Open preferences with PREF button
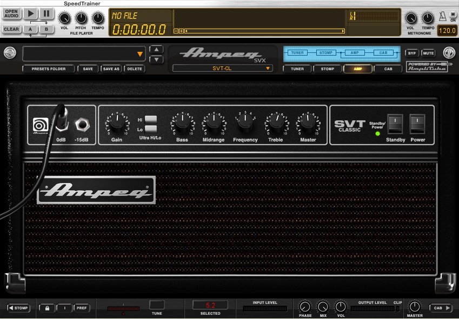 point(82,308)
